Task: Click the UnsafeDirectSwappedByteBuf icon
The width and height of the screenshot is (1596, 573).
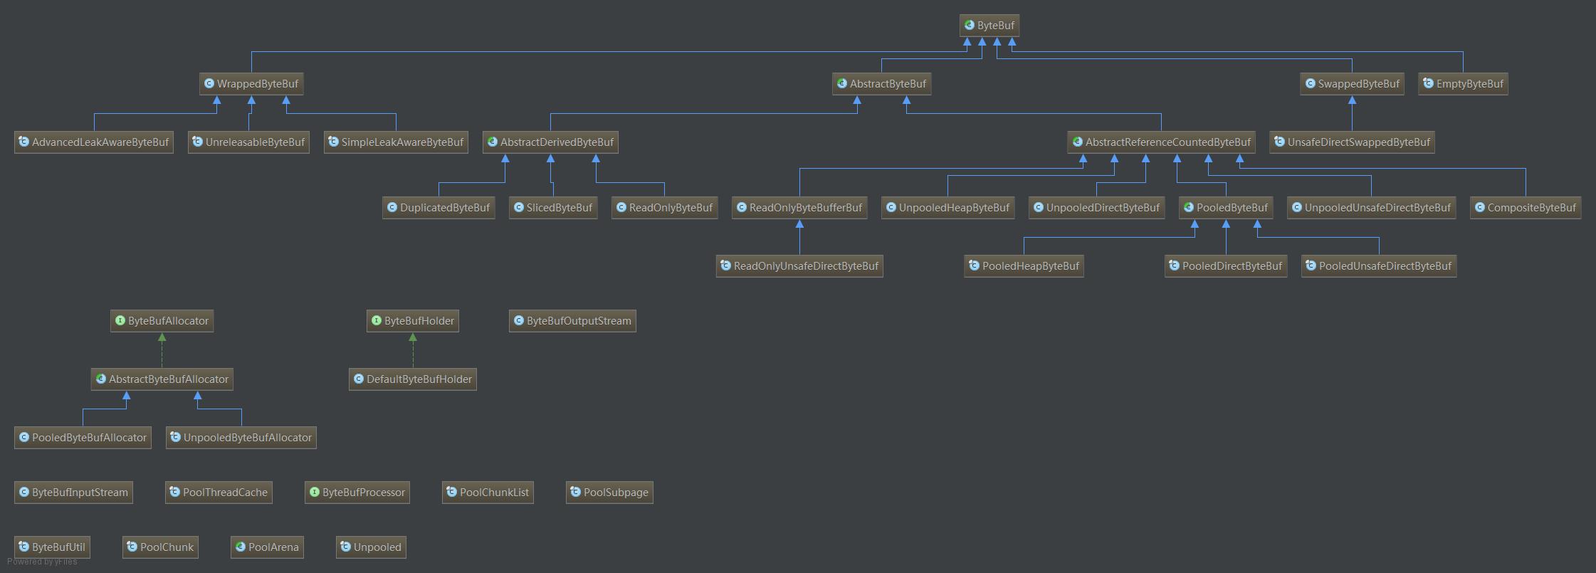Action: pyautogui.click(x=1279, y=142)
